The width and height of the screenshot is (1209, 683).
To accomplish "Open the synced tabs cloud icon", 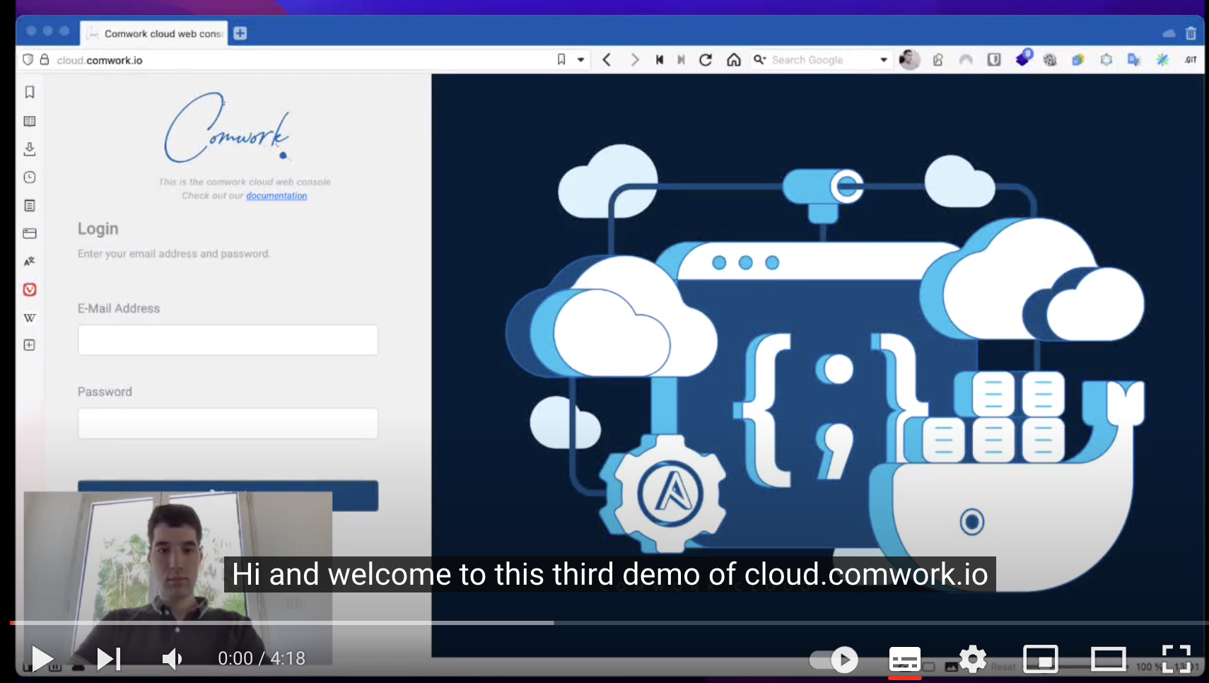I will coord(1169,33).
